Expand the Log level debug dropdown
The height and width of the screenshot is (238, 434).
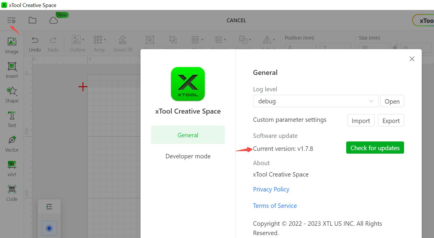pos(316,101)
